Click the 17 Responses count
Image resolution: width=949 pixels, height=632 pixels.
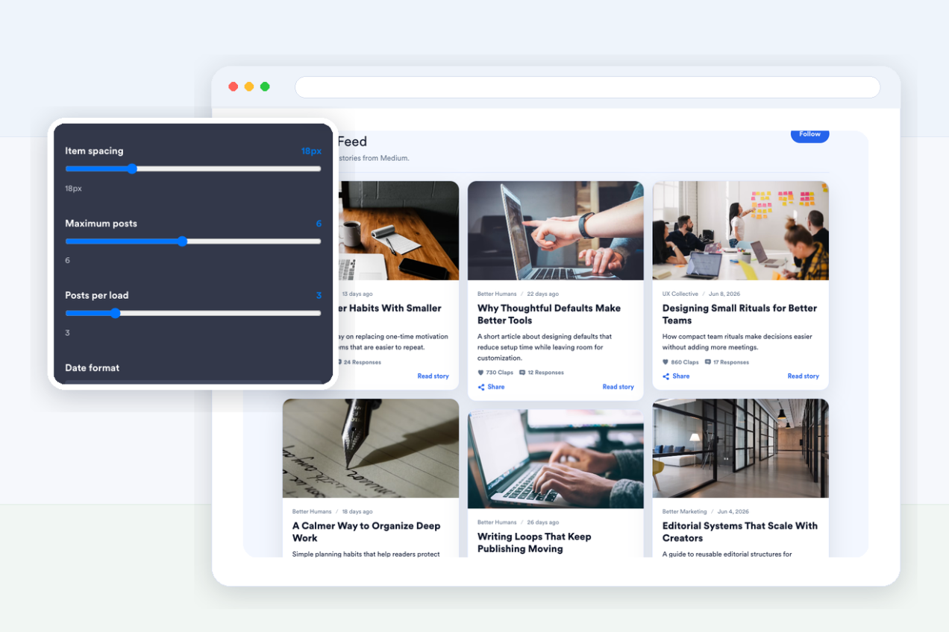(731, 362)
